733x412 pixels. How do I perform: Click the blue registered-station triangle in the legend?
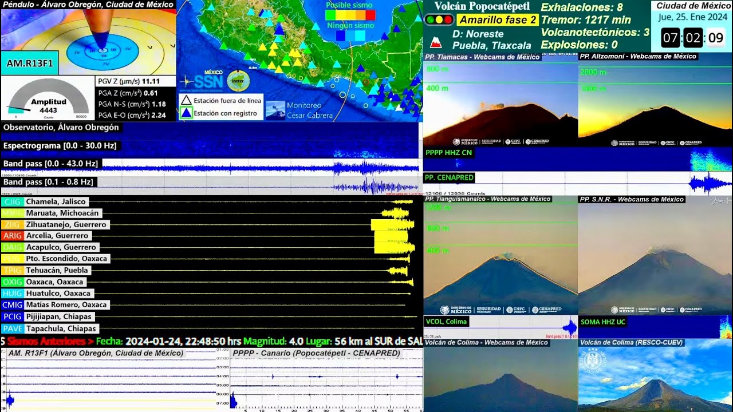coord(187,113)
